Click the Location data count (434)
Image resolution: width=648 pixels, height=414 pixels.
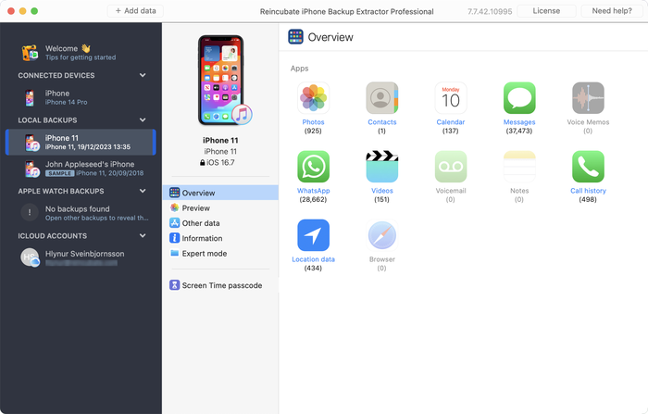(x=313, y=268)
